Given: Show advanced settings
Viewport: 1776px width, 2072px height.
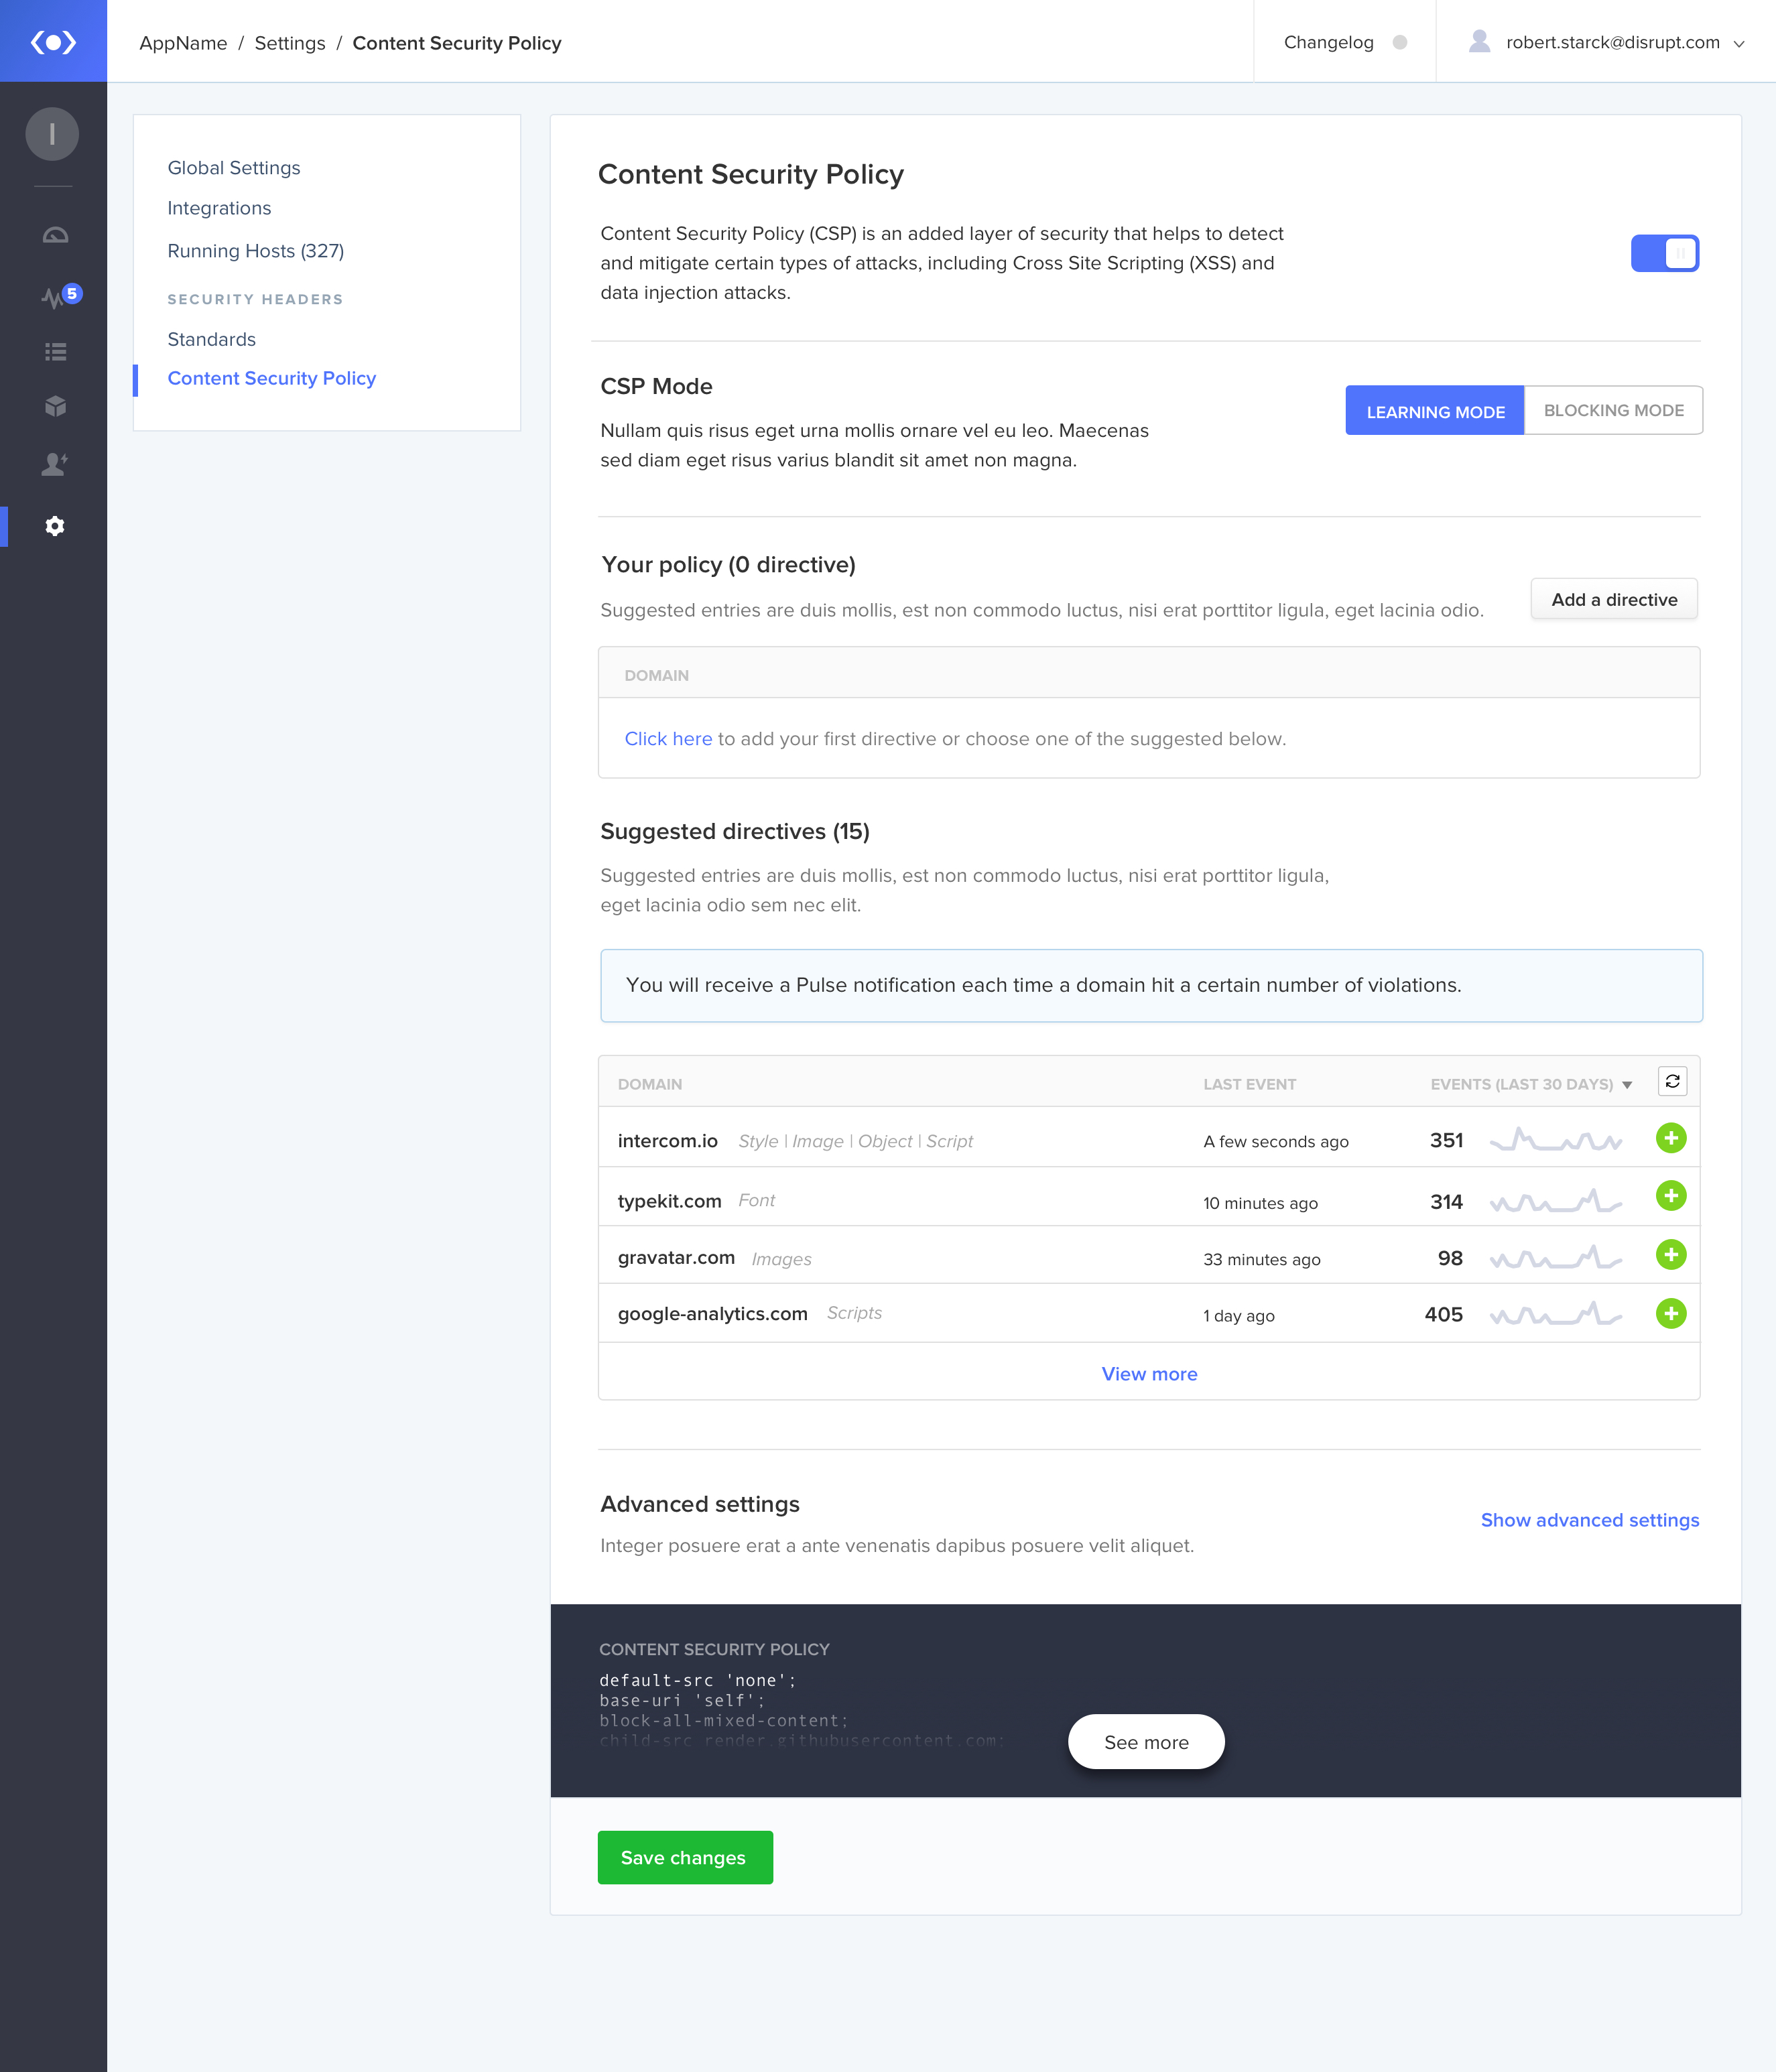Looking at the screenshot, I should [x=1589, y=1520].
